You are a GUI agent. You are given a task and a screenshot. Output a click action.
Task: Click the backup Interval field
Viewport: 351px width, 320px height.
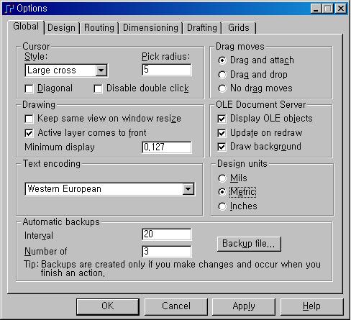click(x=167, y=234)
